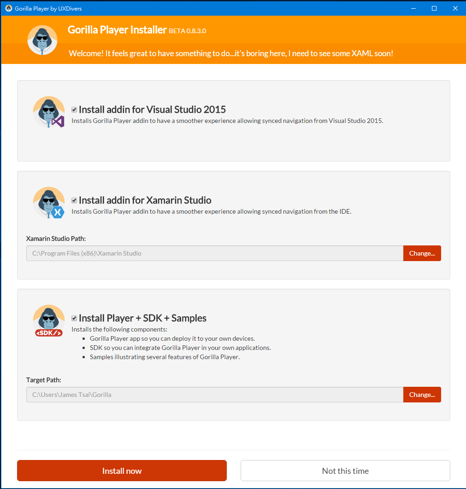Click the Xamarin Studio Path text field
Viewport: 466px width, 489px height.
[x=215, y=253]
